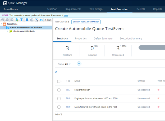Click the blue database stack icon
Screen dimensions: 165x121
[27, 20]
